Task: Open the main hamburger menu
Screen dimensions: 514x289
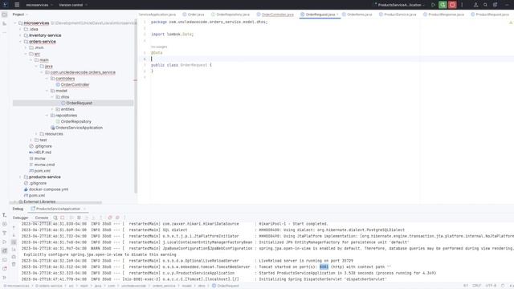Action: (17, 5)
